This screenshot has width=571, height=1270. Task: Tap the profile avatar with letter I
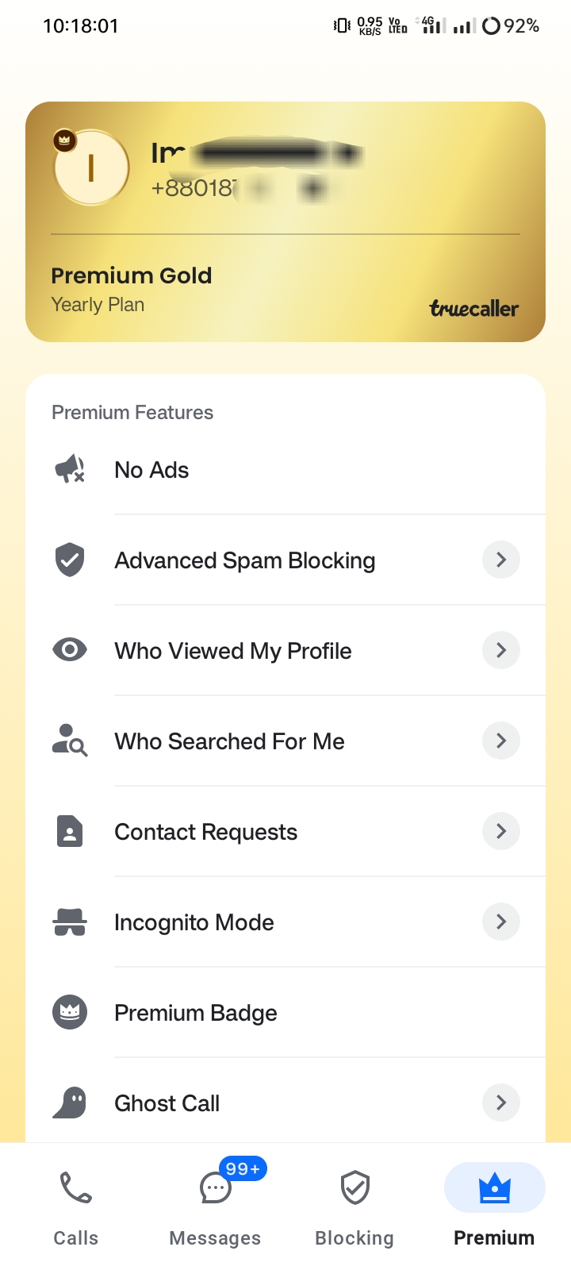pyautogui.click(x=91, y=168)
